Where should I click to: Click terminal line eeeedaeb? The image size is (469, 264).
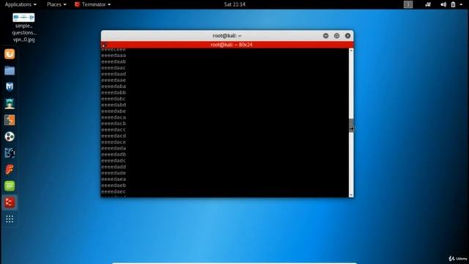point(114,186)
